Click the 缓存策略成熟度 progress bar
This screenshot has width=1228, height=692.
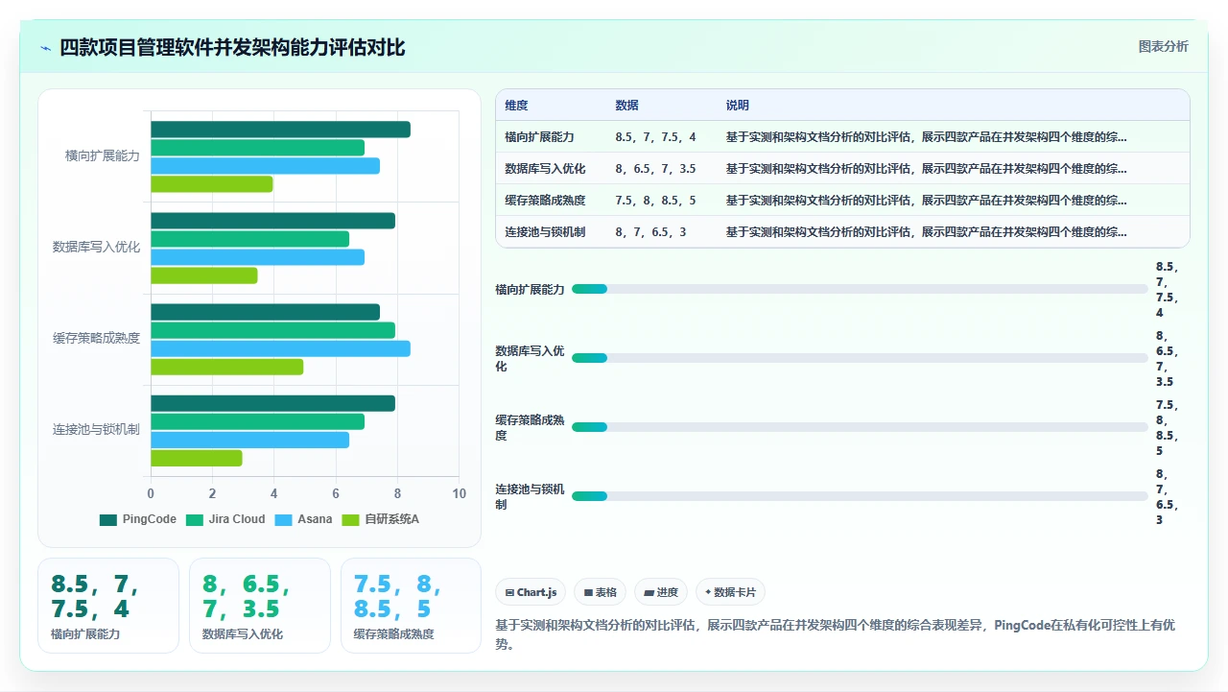click(x=860, y=427)
